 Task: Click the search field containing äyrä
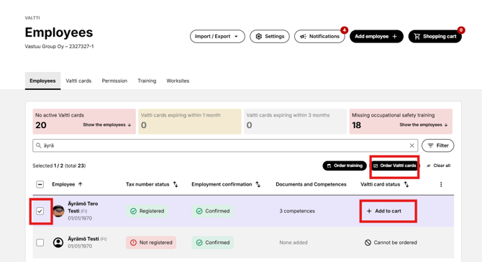(225, 145)
